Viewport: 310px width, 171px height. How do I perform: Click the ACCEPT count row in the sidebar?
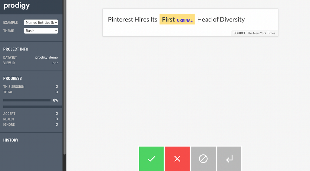tap(30, 114)
